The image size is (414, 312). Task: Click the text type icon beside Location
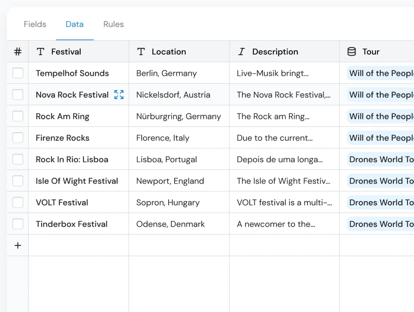[x=141, y=51]
